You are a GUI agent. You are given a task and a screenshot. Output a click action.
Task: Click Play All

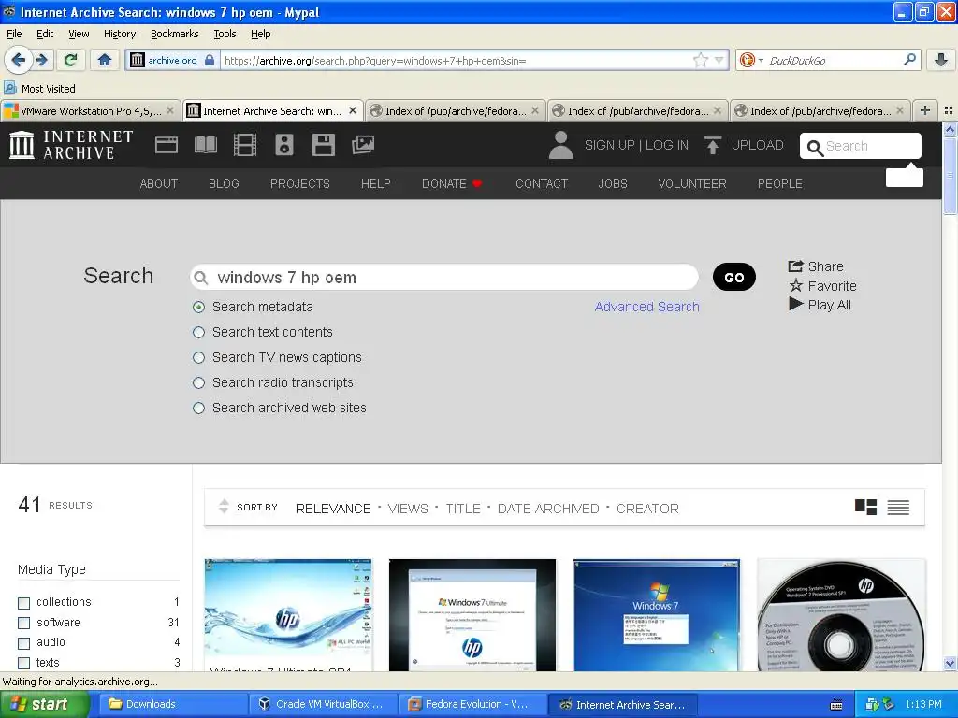[x=820, y=305]
